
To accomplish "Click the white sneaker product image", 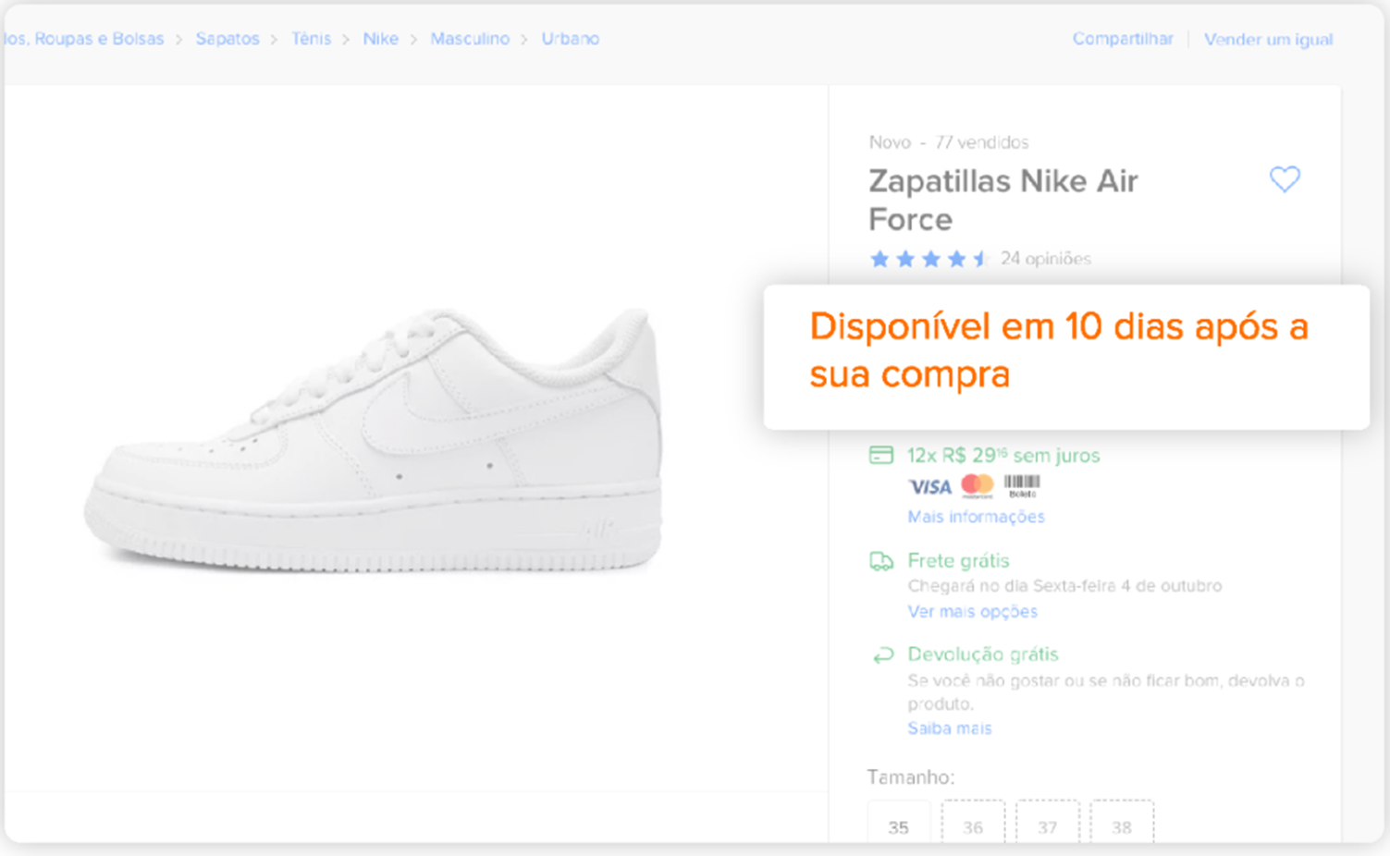I will coord(375,440).
